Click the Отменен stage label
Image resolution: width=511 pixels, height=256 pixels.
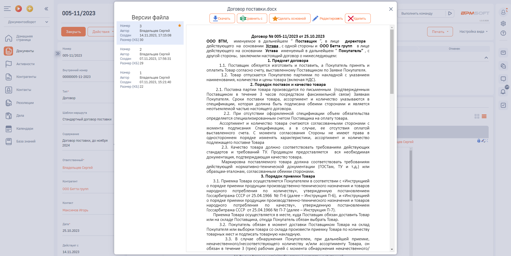point(454,49)
